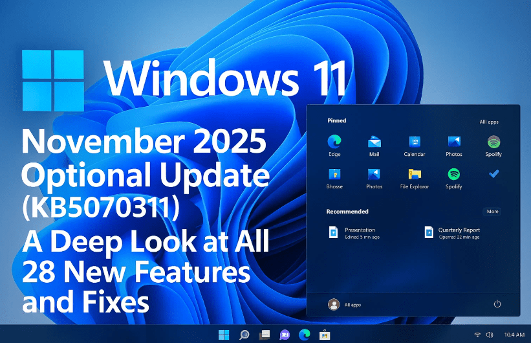Open the Mail pinned app

[x=374, y=146]
